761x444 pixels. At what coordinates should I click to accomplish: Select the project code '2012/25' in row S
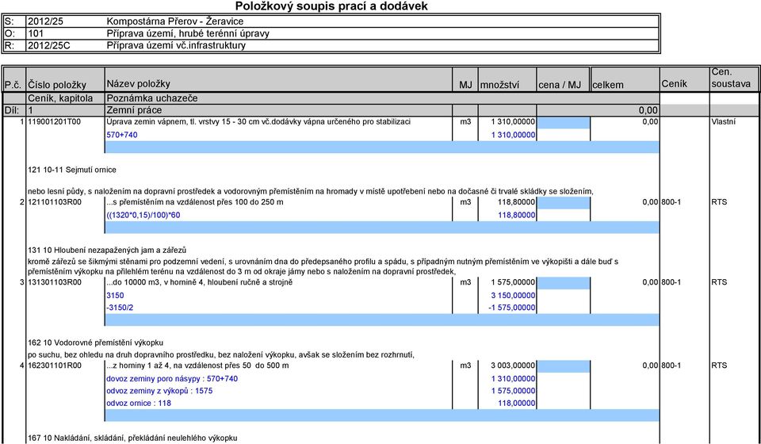[x=45, y=21]
